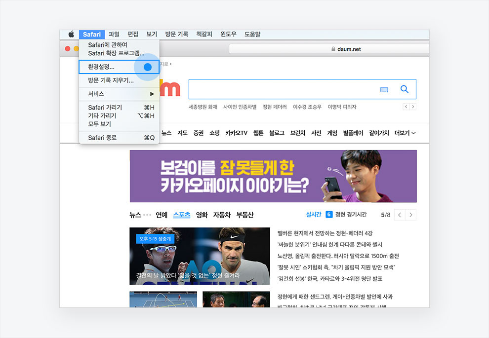
Task: Choose Safari 종료
Action: 119,138
